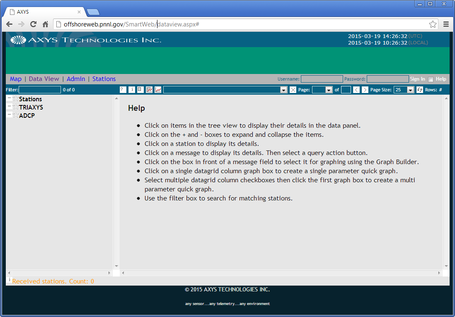Click the star icon next to TRIAXYS

click(16, 107)
